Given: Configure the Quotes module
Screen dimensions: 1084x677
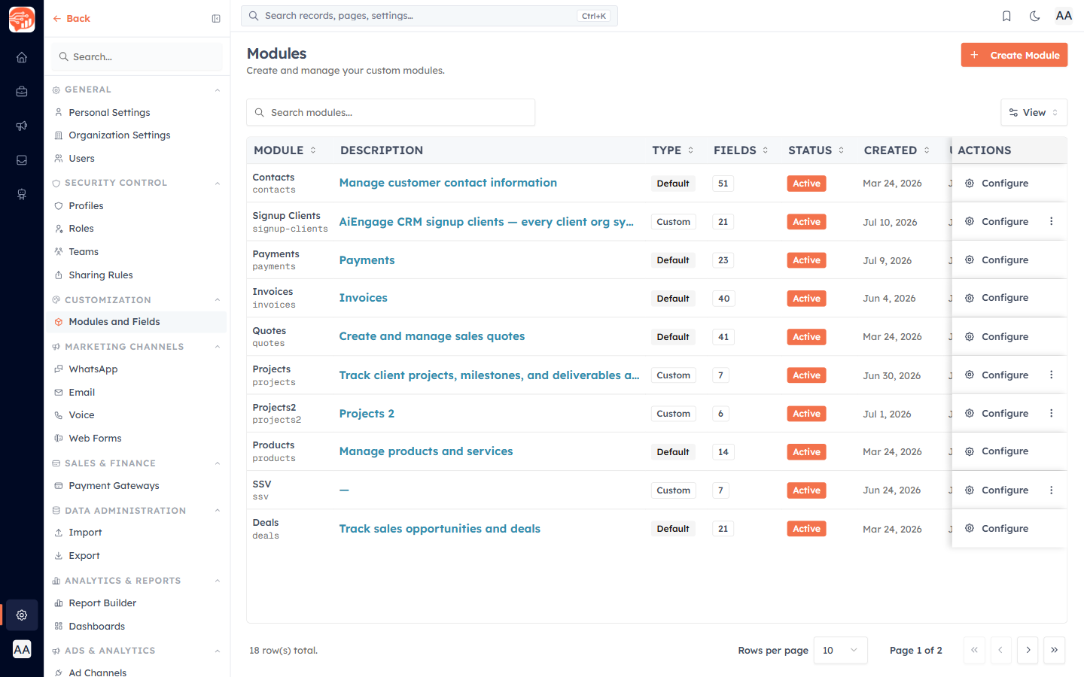Looking at the screenshot, I should pyautogui.click(x=997, y=336).
